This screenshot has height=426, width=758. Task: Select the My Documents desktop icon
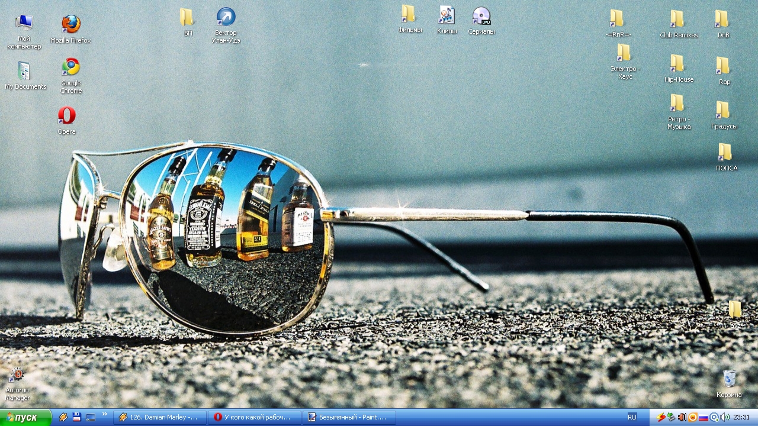(x=24, y=72)
